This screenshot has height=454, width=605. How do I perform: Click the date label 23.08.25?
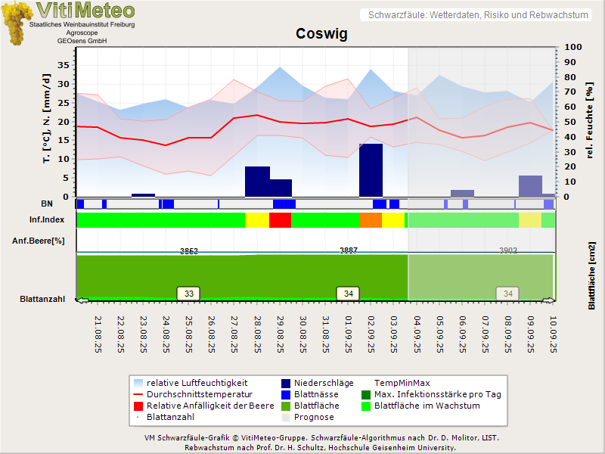pyautogui.click(x=144, y=334)
